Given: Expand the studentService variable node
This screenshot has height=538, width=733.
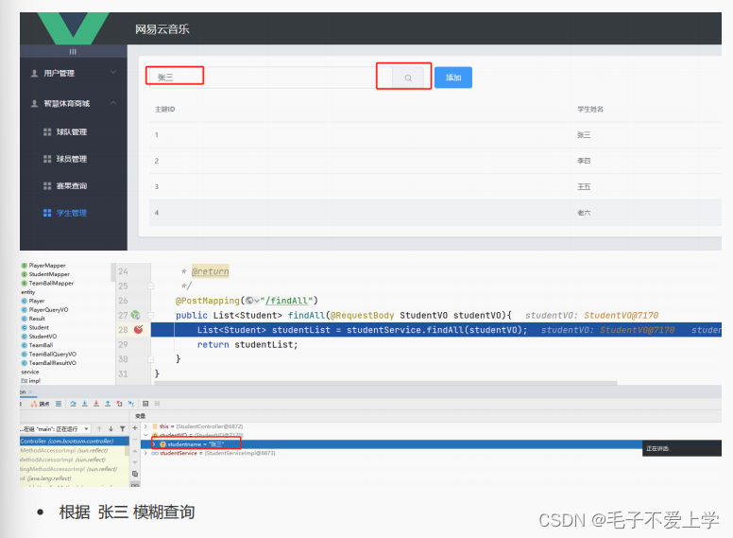Looking at the screenshot, I should pos(145,453).
